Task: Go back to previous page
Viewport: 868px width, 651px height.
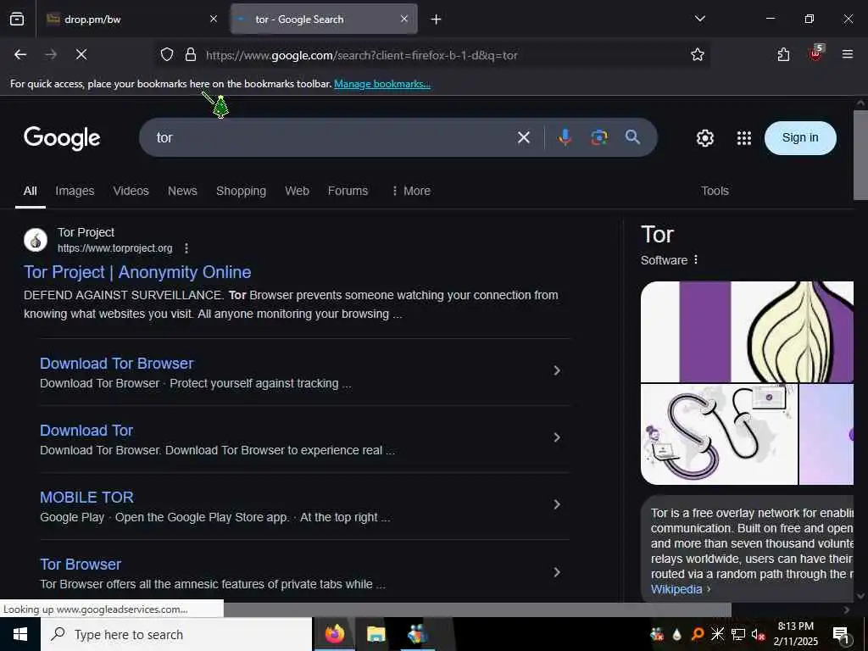Action: tap(20, 54)
